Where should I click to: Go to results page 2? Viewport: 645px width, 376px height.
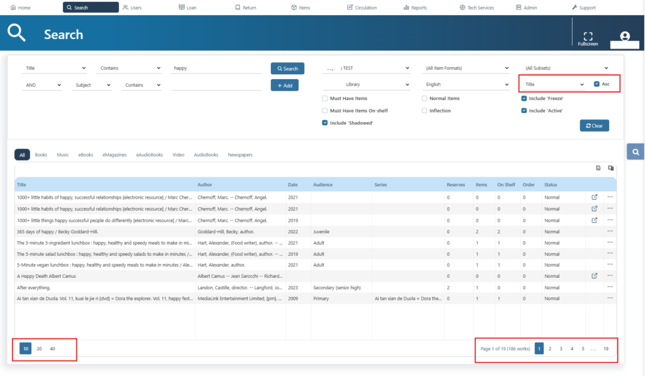(x=550, y=348)
